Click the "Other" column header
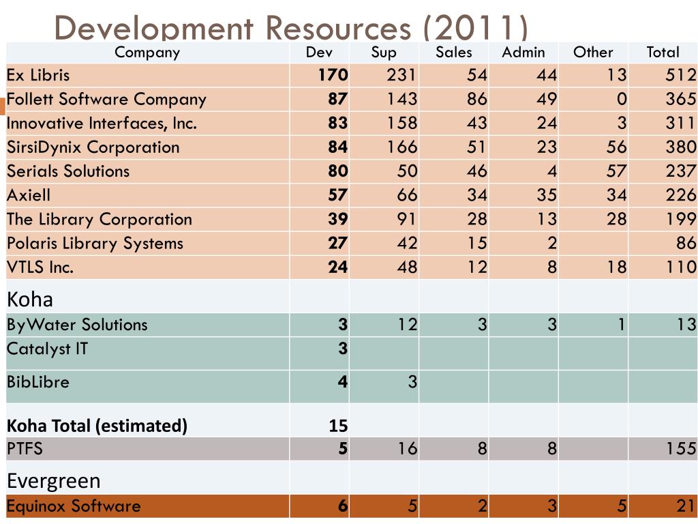Viewport: 698px width, 524px height. coord(593,52)
